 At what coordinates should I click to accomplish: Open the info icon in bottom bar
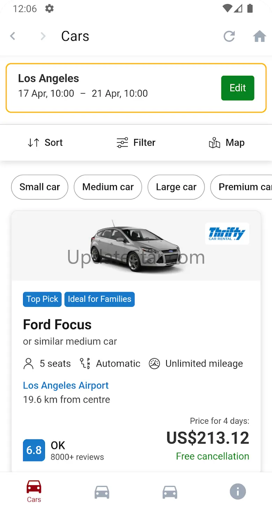tap(238, 492)
